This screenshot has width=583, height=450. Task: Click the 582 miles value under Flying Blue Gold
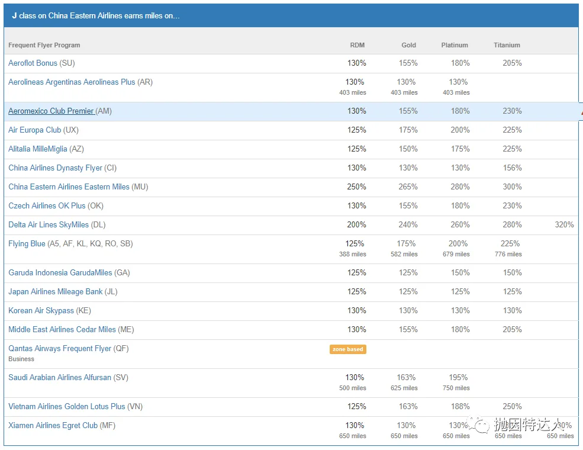pyautogui.click(x=404, y=255)
